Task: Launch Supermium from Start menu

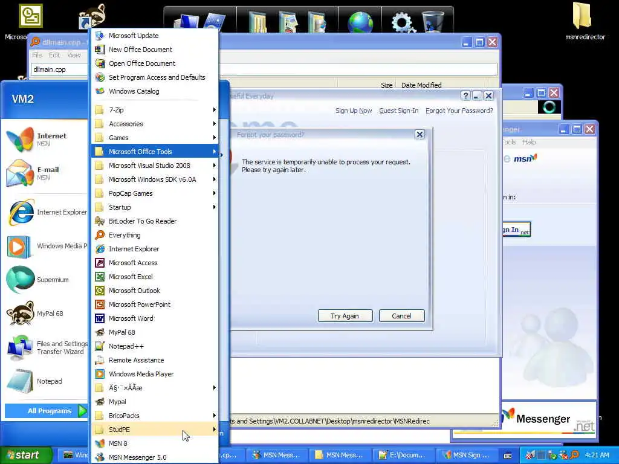Action: click(45, 280)
